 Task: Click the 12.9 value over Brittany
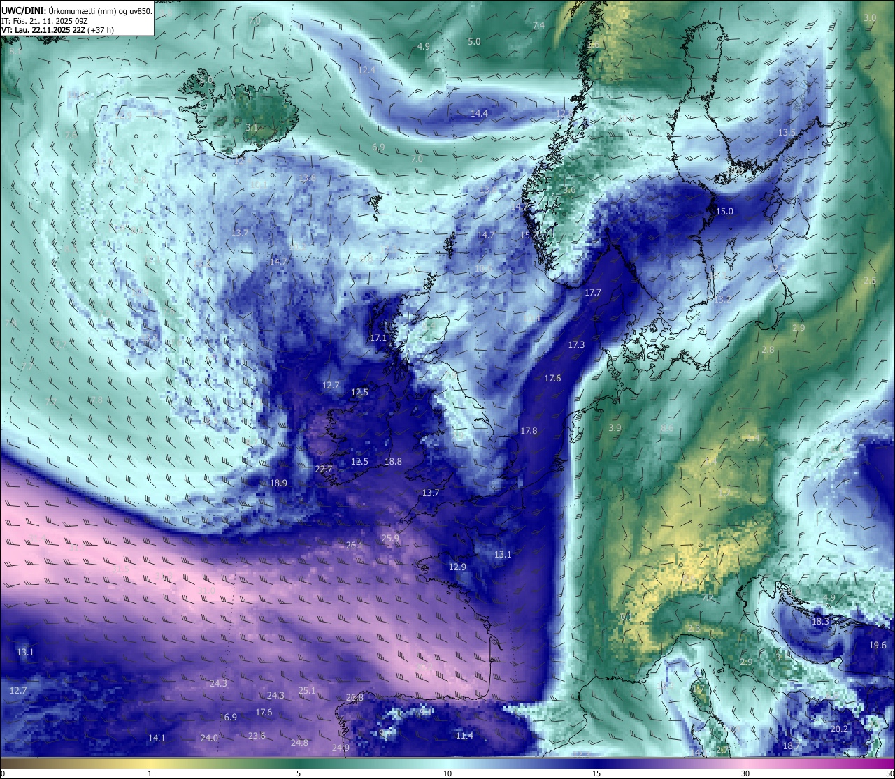pos(457,567)
